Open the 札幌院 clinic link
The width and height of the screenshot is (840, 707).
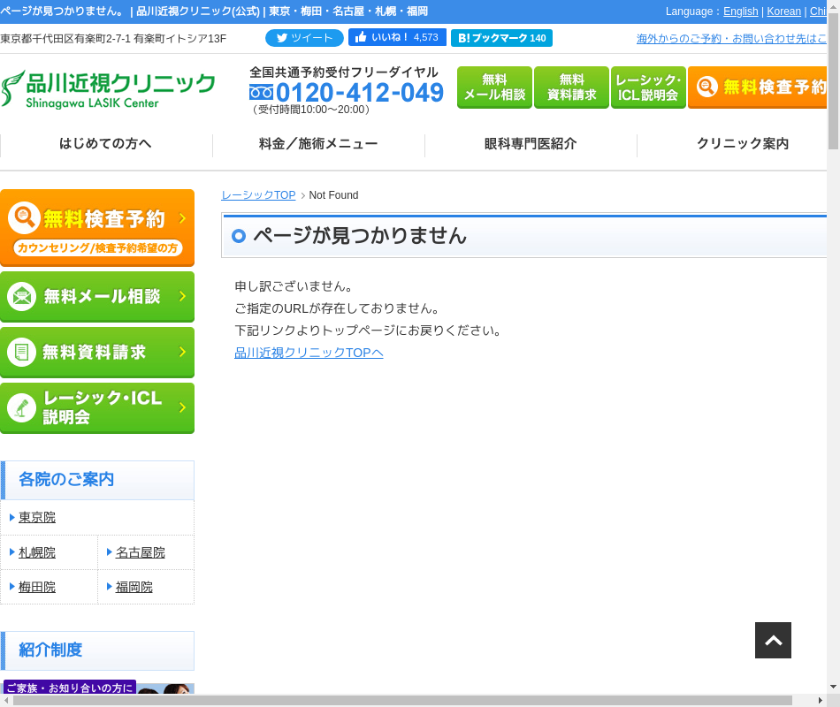click(x=37, y=552)
